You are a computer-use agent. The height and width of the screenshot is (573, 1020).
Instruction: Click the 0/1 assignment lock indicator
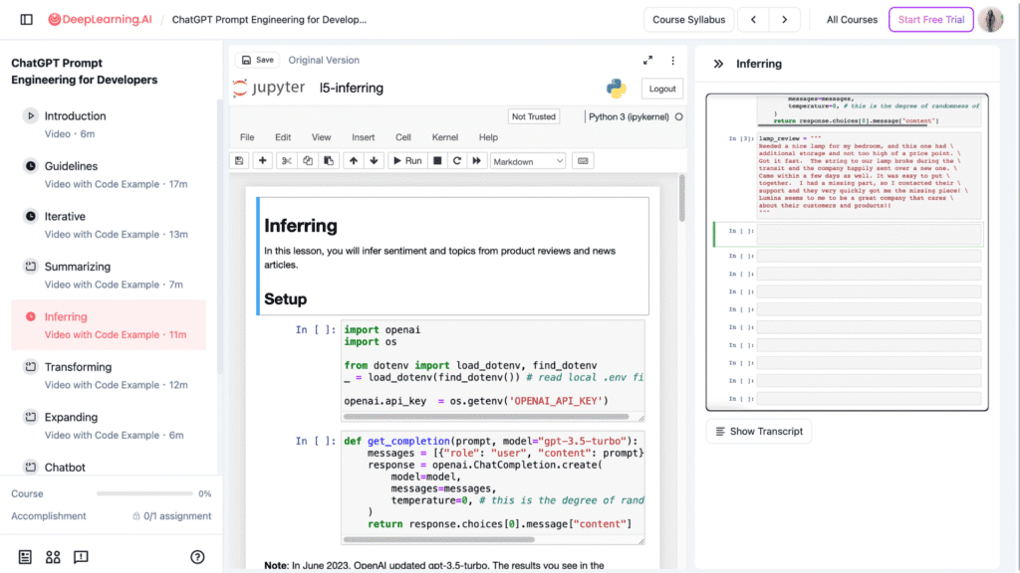[171, 516]
